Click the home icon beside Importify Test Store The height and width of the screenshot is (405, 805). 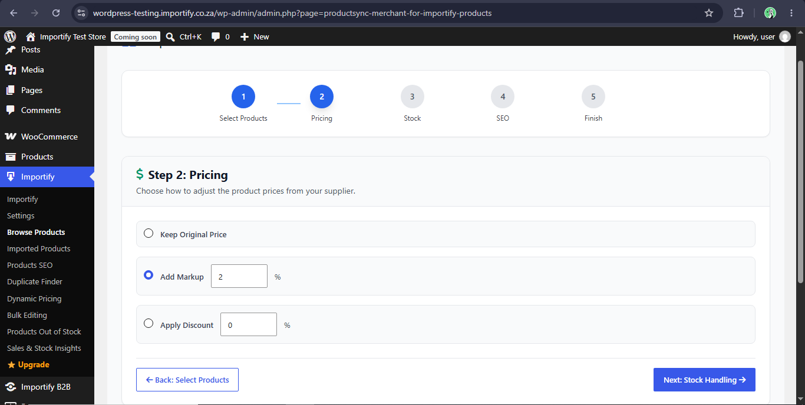(31, 36)
